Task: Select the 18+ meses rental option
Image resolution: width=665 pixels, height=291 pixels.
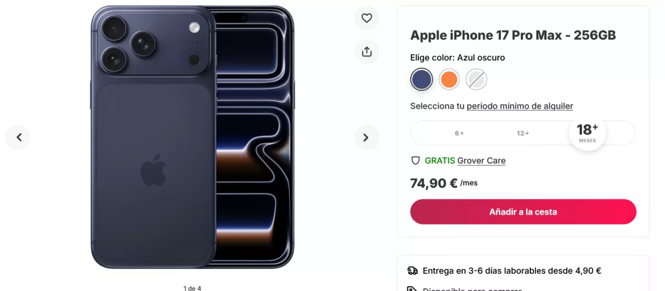Action: [x=587, y=133]
